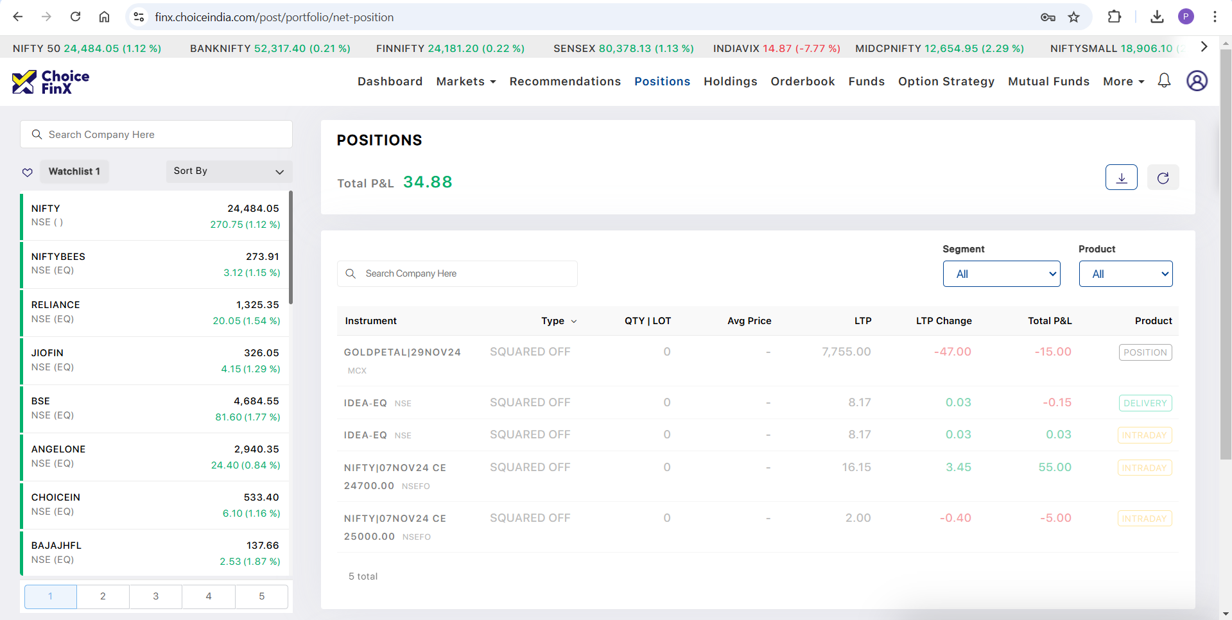Open the Segment filter dropdown
The image size is (1232, 620).
coord(1002,274)
